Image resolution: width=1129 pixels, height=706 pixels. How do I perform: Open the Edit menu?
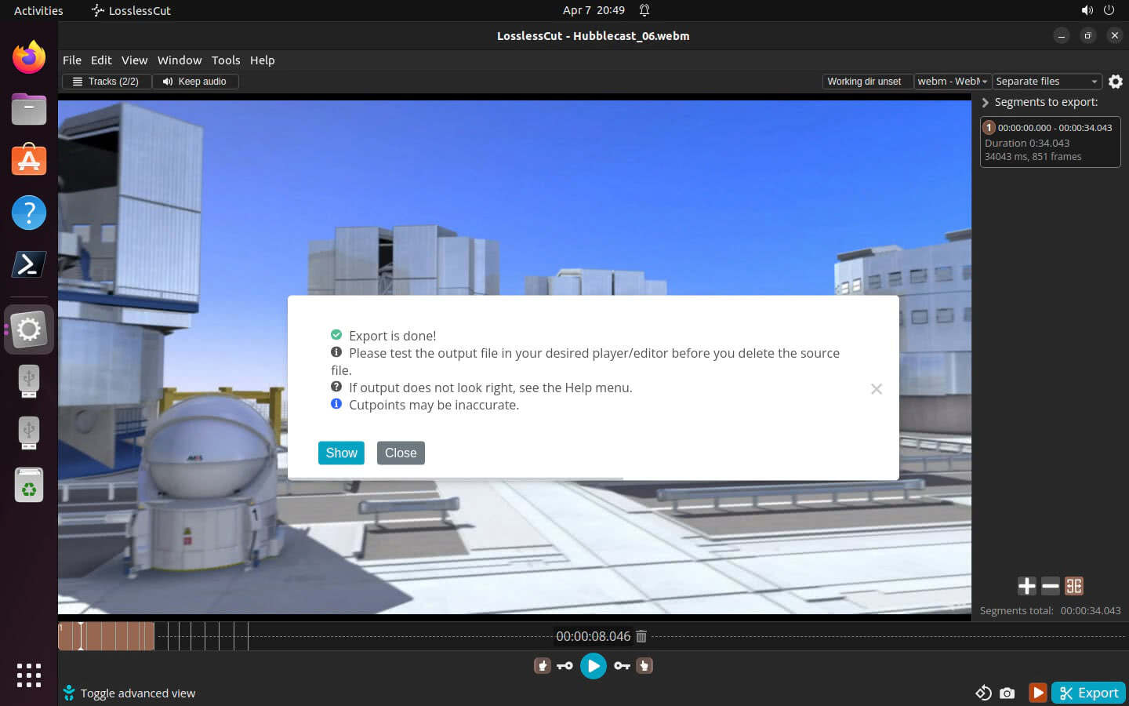(x=101, y=60)
